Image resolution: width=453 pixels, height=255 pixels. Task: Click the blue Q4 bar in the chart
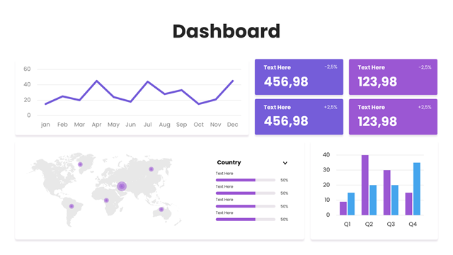417,189
